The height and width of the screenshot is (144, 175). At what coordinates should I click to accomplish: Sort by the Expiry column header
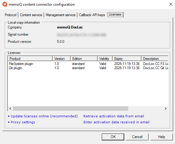tap(127, 59)
